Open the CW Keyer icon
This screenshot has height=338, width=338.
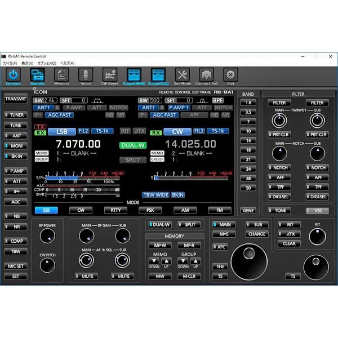(110, 75)
